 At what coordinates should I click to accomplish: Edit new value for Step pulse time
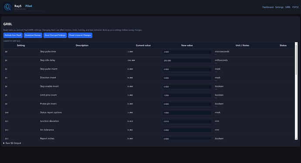tap(187, 52)
